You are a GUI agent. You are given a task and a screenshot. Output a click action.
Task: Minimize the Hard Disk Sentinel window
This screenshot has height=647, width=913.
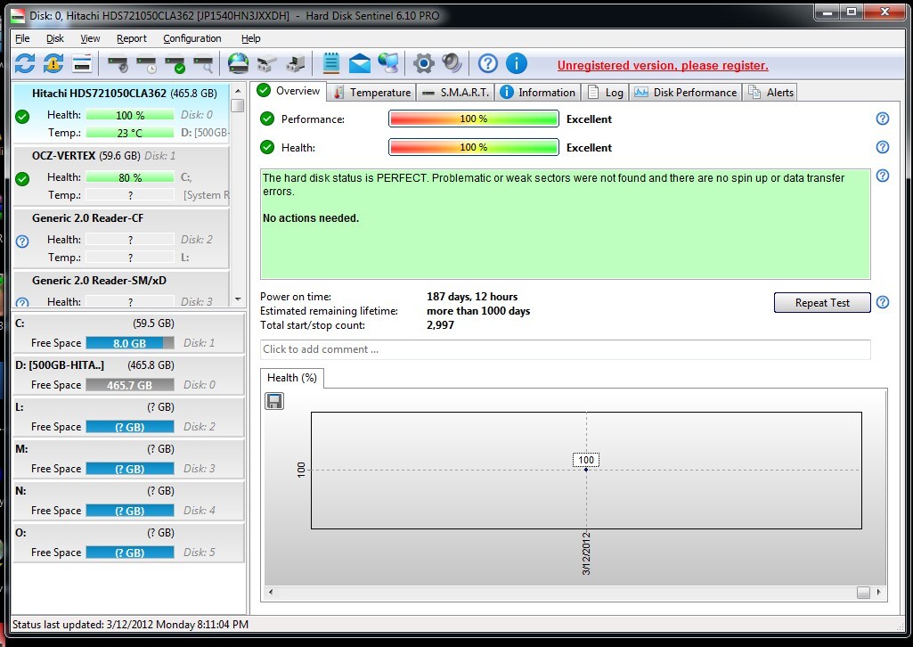pos(827,12)
